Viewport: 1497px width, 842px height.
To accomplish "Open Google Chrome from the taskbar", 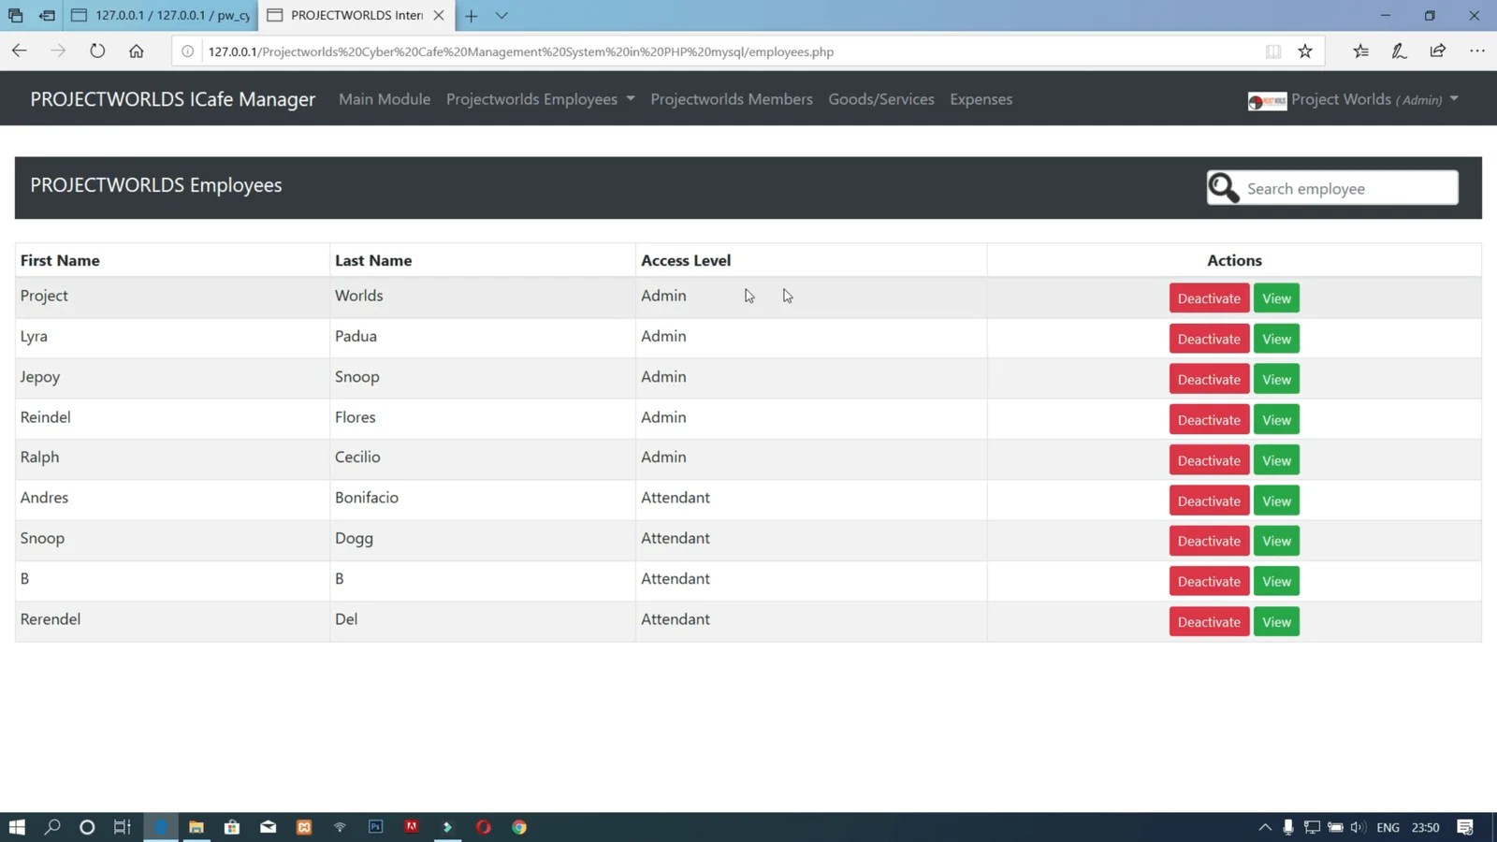I will [x=518, y=827].
